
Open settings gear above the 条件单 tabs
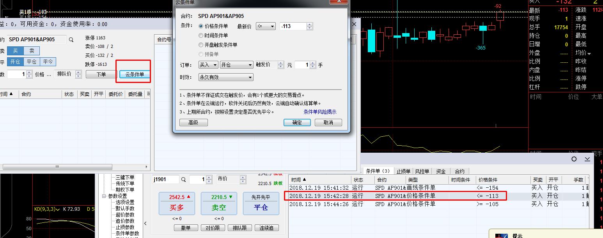tap(574, 159)
